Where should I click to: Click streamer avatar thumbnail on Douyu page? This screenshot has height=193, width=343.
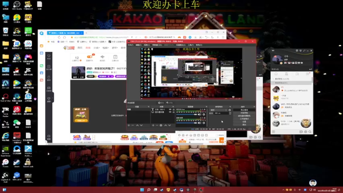pos(78,72)
